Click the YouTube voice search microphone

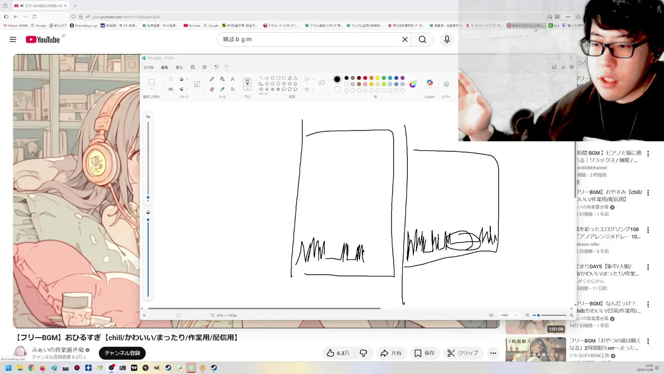click(x=447, y=39)
